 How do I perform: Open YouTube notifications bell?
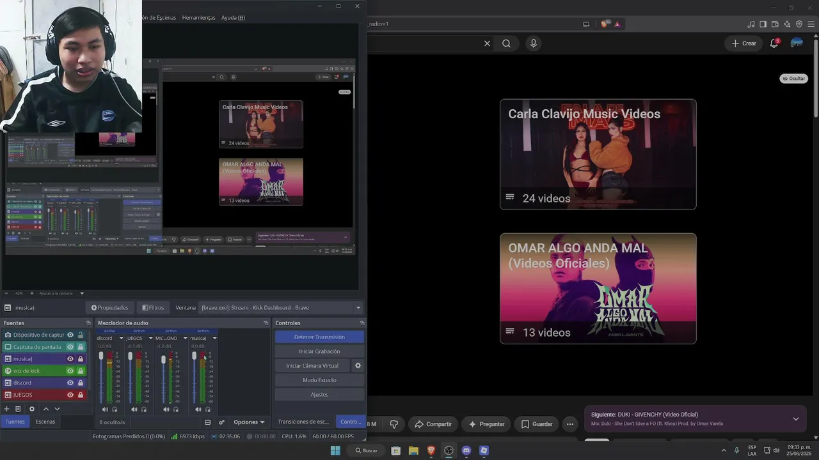tap(774, 43)
